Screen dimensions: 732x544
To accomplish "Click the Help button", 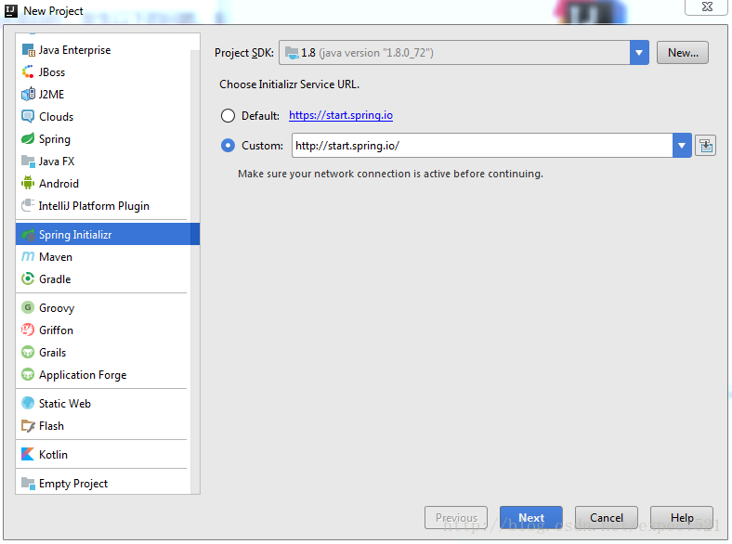I will click(x=682, y=518).
